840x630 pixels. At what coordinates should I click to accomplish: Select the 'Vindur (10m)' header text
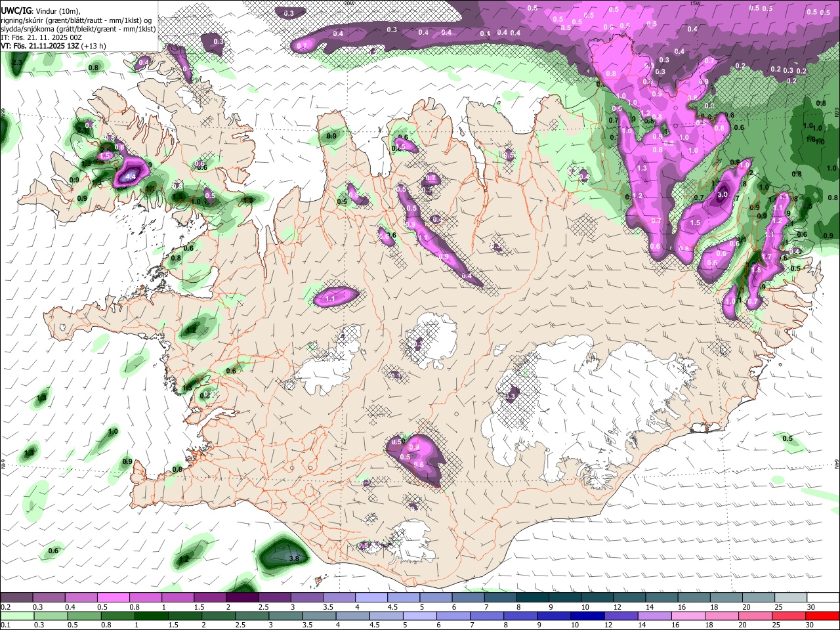(x=57, y=10)
